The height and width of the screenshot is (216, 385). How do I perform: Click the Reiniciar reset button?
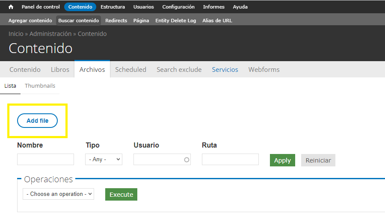point(318,160)
